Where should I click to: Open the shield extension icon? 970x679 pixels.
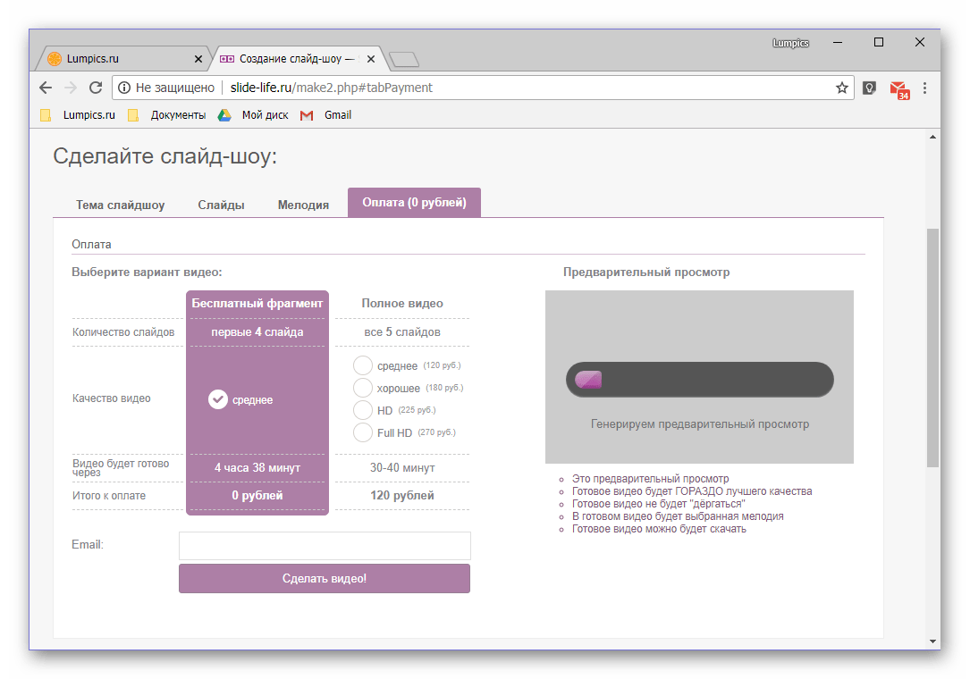point(869,88)
